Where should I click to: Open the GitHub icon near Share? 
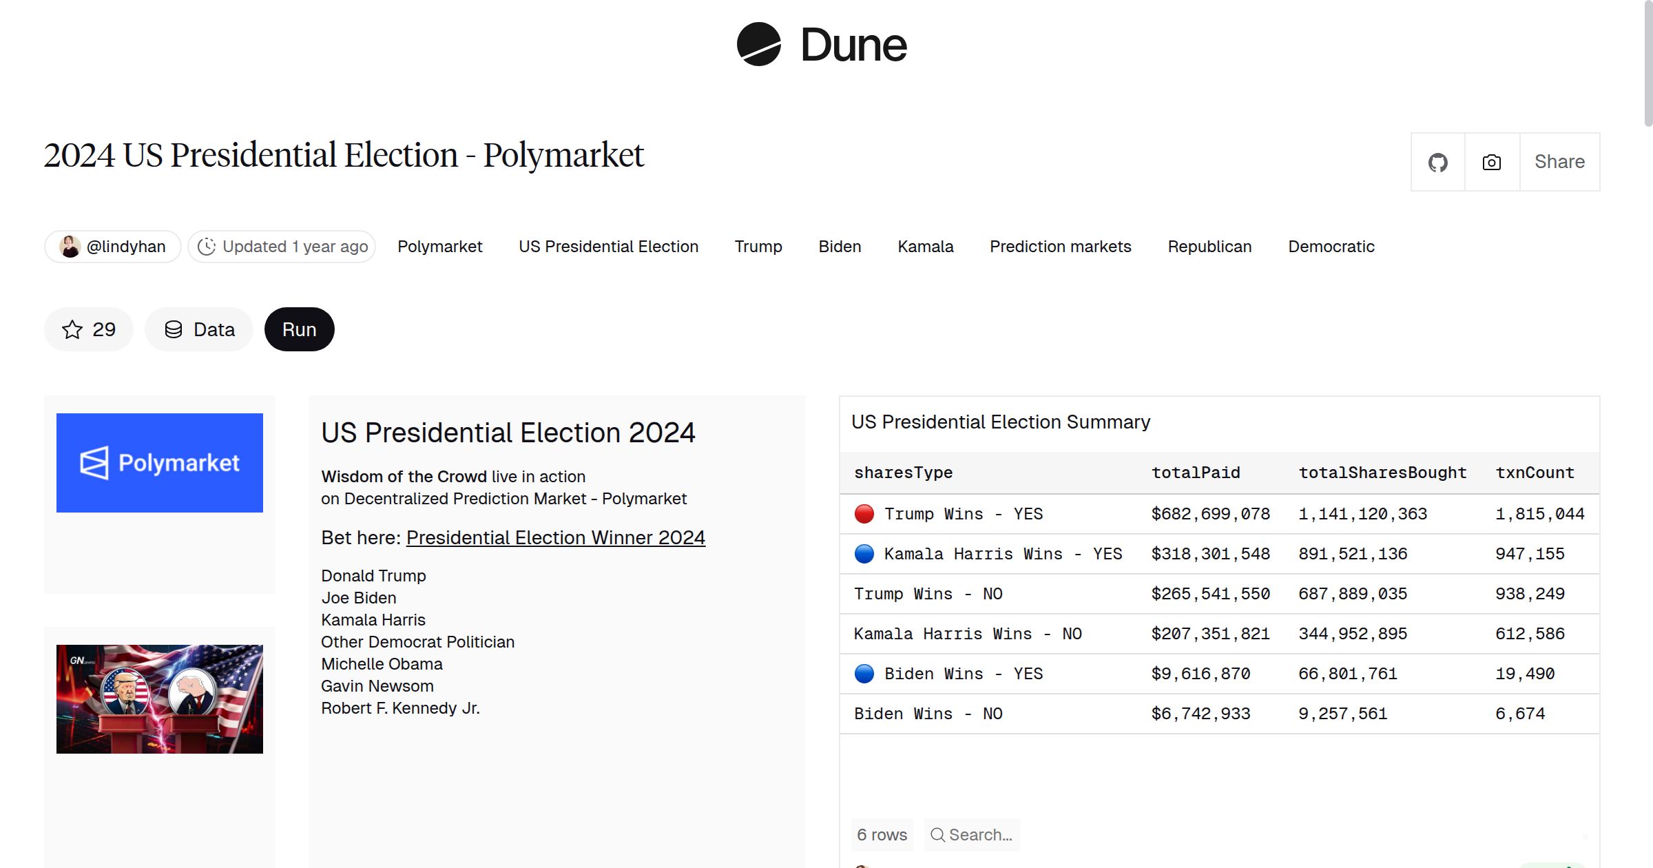pos(1438,161)
